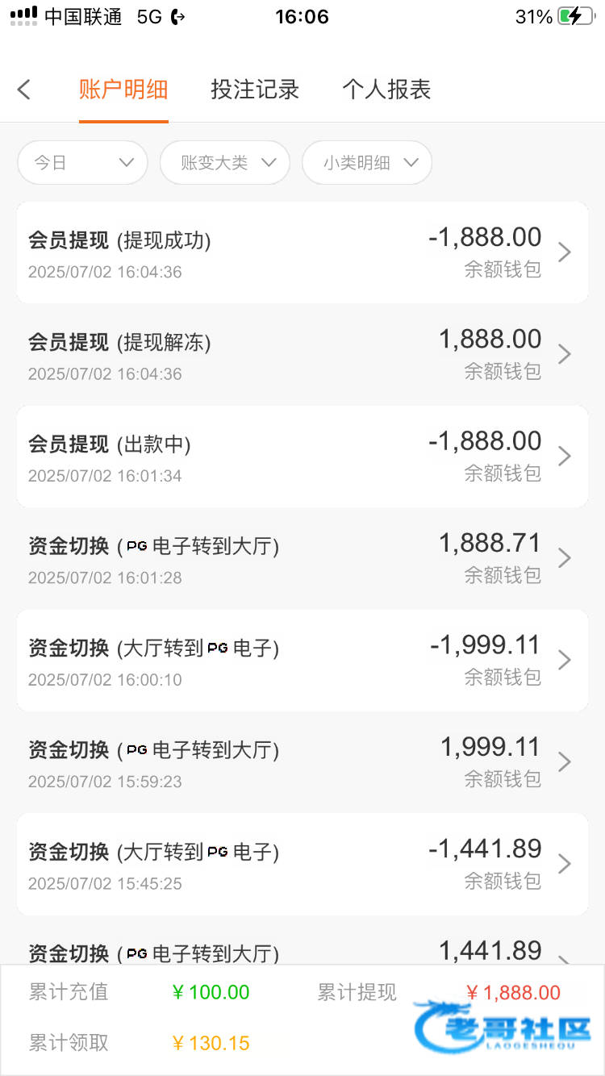Tap the battery charging icon
605x1076 pixels.
(575, 17)
